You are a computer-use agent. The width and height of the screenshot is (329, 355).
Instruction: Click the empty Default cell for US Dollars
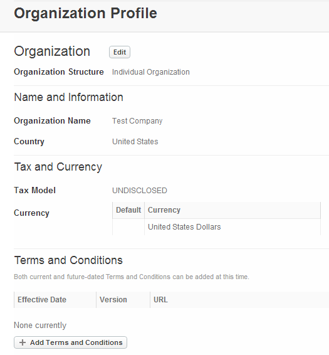128,227
